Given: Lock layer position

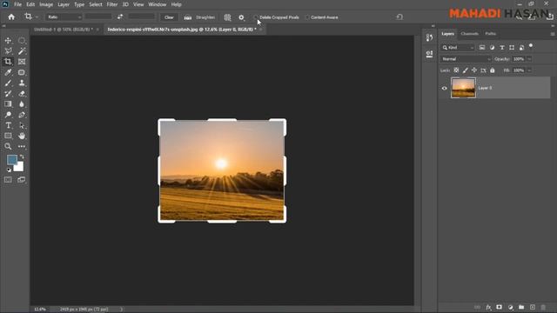Looking at the screenshot, I should click(474, 70).
